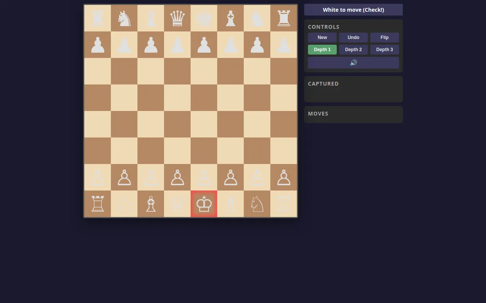The width and height of the screenshot is (486, 303).
Task: Click the empty d5 square
Action: (x=177, y=98)
